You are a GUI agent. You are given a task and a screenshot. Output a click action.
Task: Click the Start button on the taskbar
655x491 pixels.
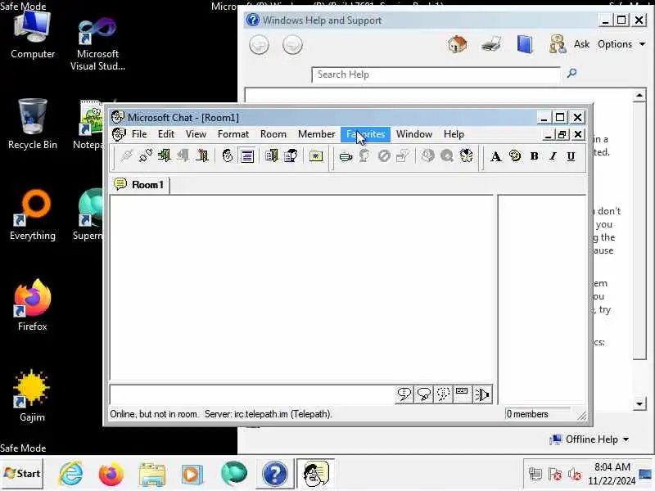[22, 474]
